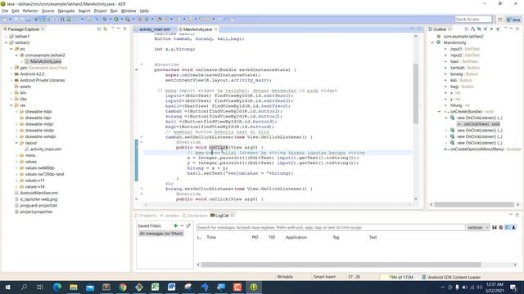Select onCreateOptionsMenu in Outline
The image size is (524, 294).
(477, 149)
